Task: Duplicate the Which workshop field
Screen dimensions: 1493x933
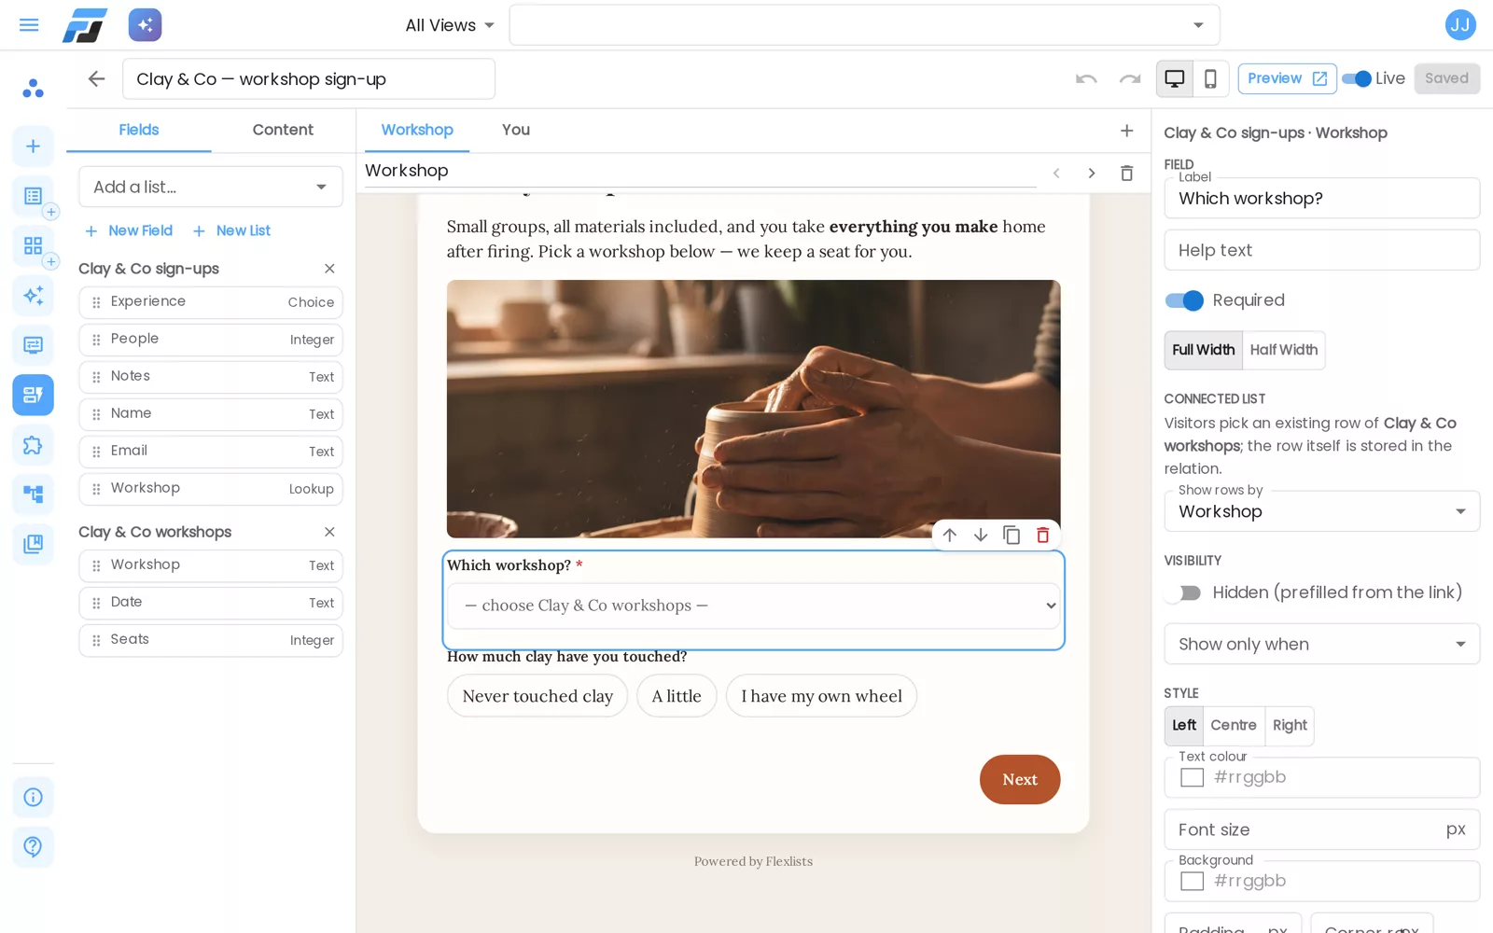Action: (x=1012, y=535)
